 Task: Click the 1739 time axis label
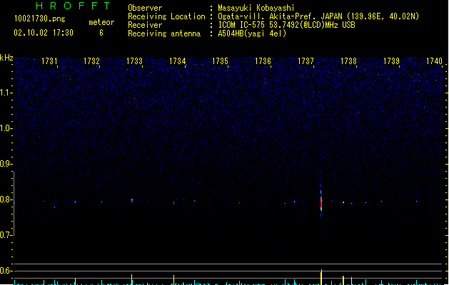click(x=391, y=61)
